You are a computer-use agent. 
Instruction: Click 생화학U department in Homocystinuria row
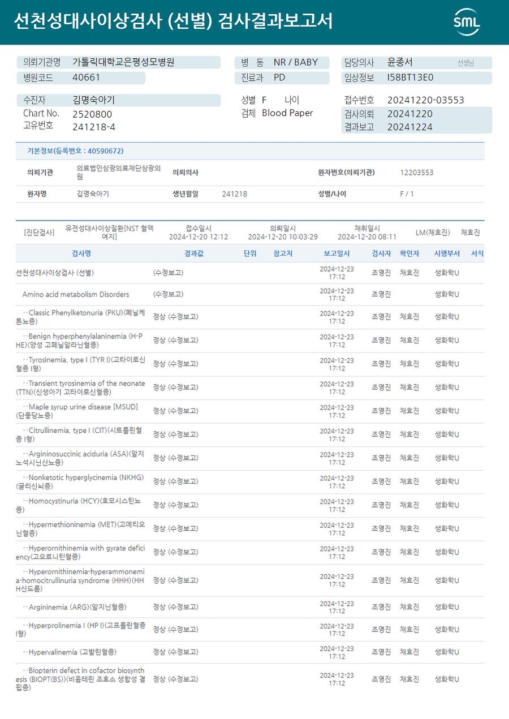coord(447,505)
